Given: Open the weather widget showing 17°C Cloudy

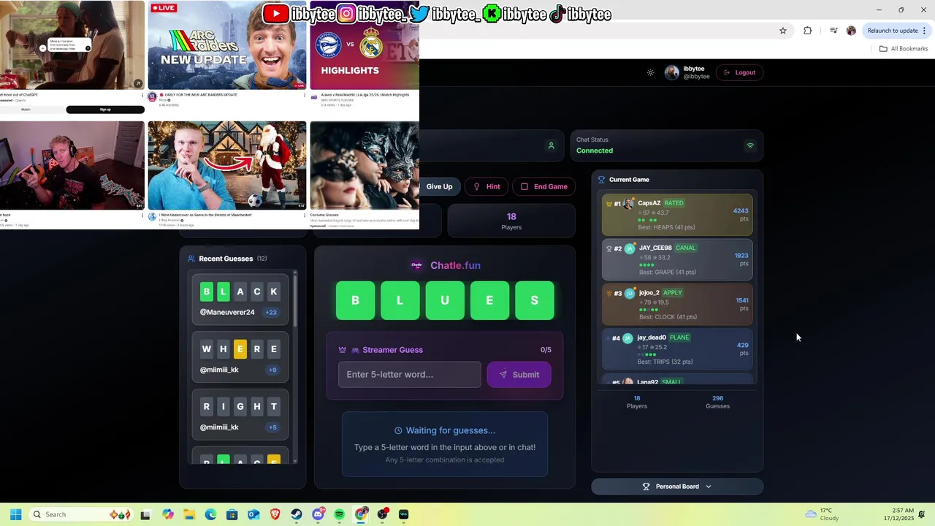Looking at the screenshot, I should (x=822, y=514).
